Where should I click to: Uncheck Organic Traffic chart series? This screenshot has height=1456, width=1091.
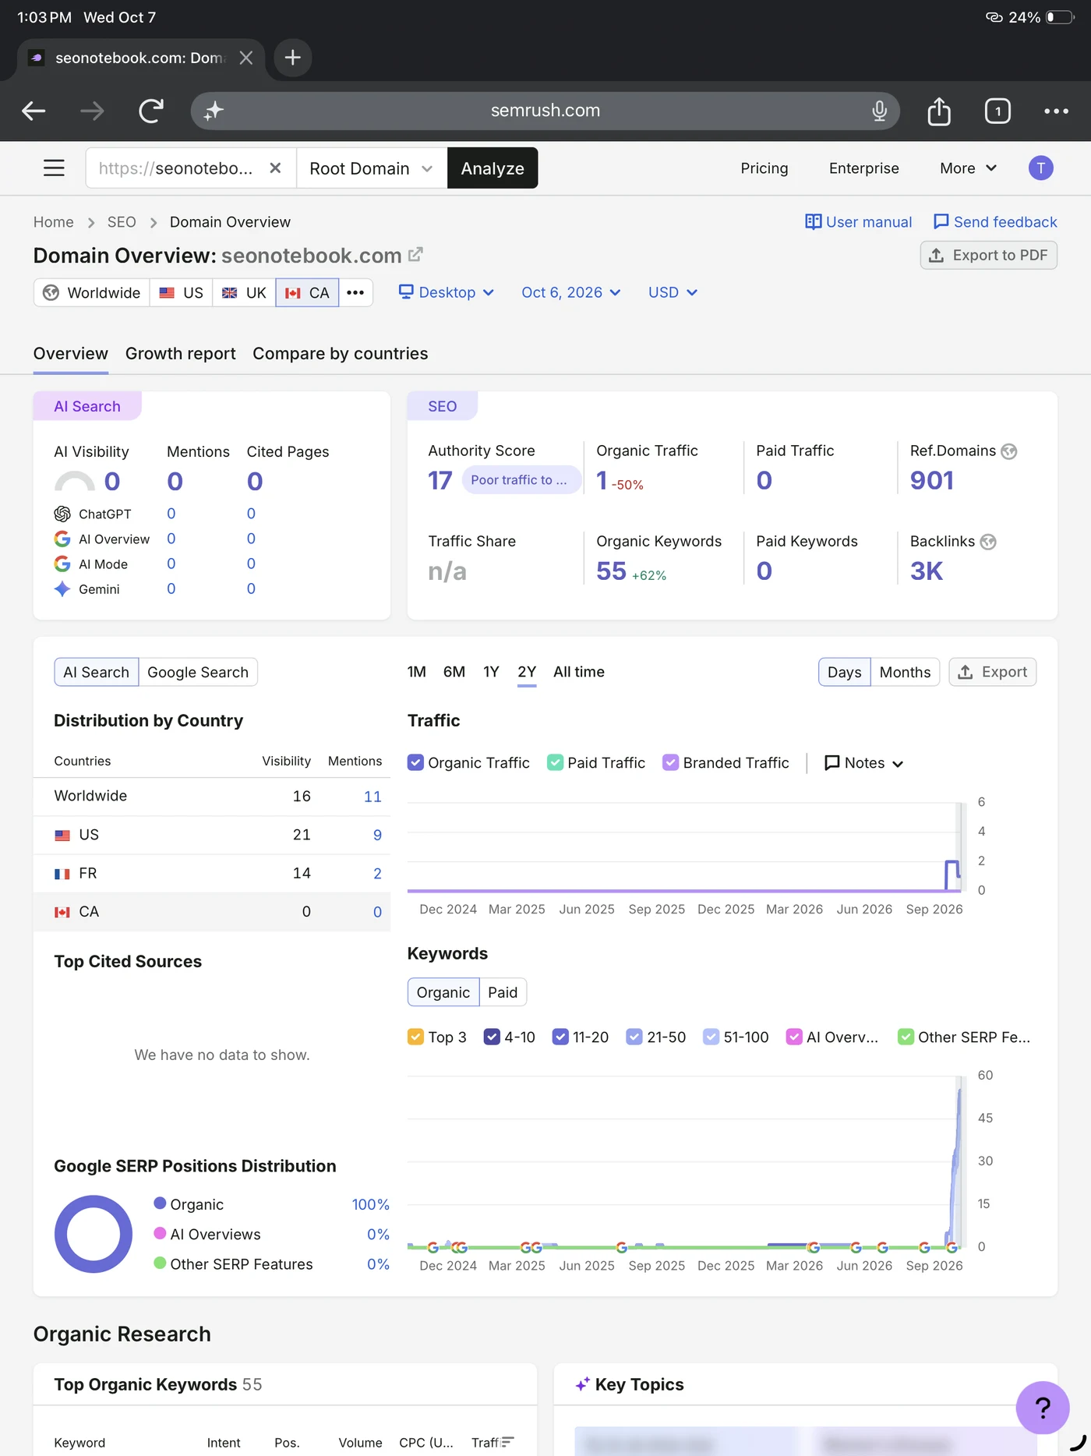415,762
